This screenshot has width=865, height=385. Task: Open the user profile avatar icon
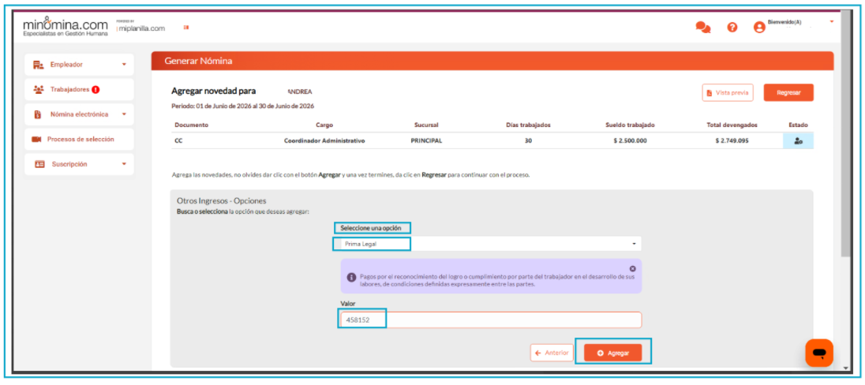point(759,27)
